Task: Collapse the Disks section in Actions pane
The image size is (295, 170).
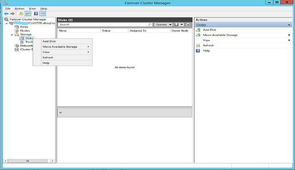Action: point(289,25)
